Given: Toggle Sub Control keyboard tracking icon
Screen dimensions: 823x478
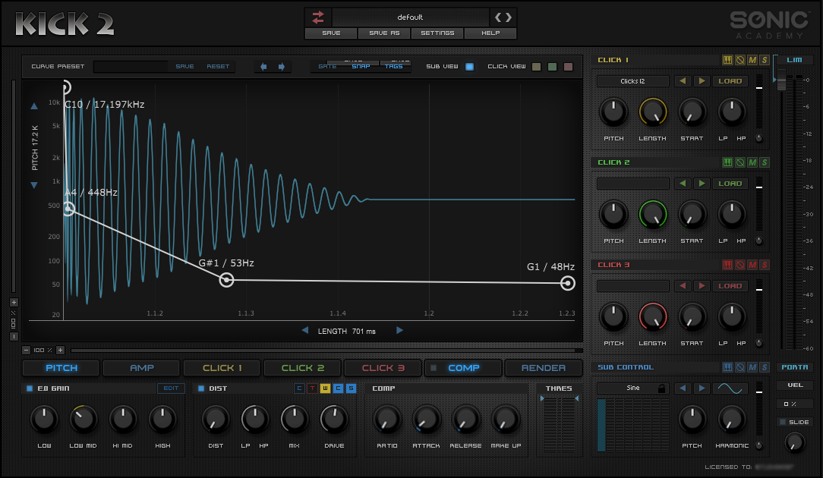Looking at the screenshot, I should click(727, 367).
